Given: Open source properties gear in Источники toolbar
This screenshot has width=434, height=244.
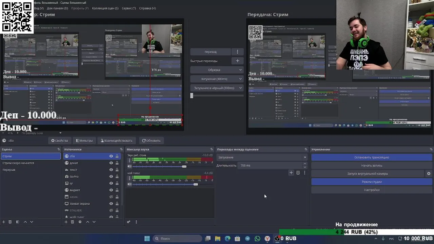Looking at the screenshot, I should (x=80, y=222).
